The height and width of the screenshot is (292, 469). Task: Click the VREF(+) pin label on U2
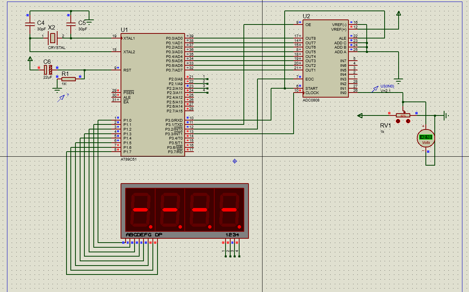pos(339,29)
